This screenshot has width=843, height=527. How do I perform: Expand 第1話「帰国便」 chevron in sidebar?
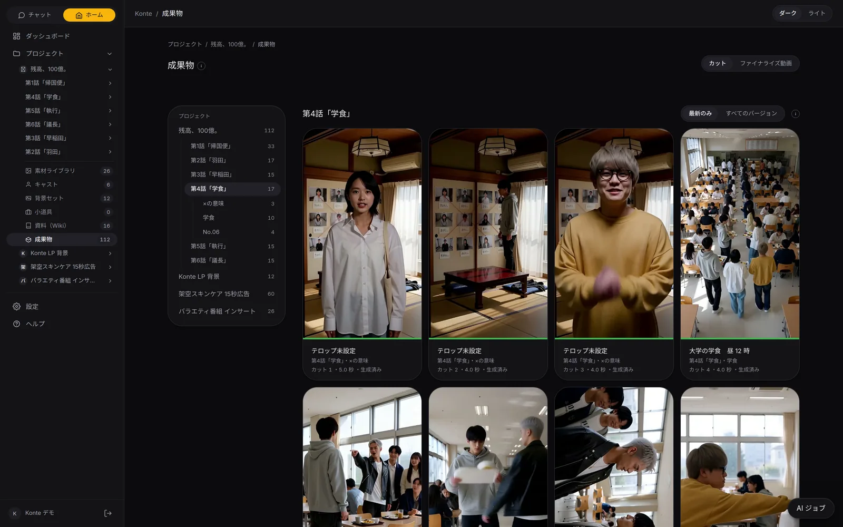pyautogui.click(x=110, y=83)
